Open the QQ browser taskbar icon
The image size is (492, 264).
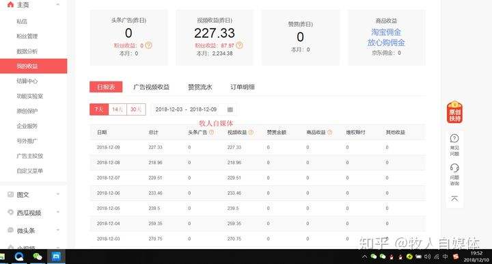point(19,256)
